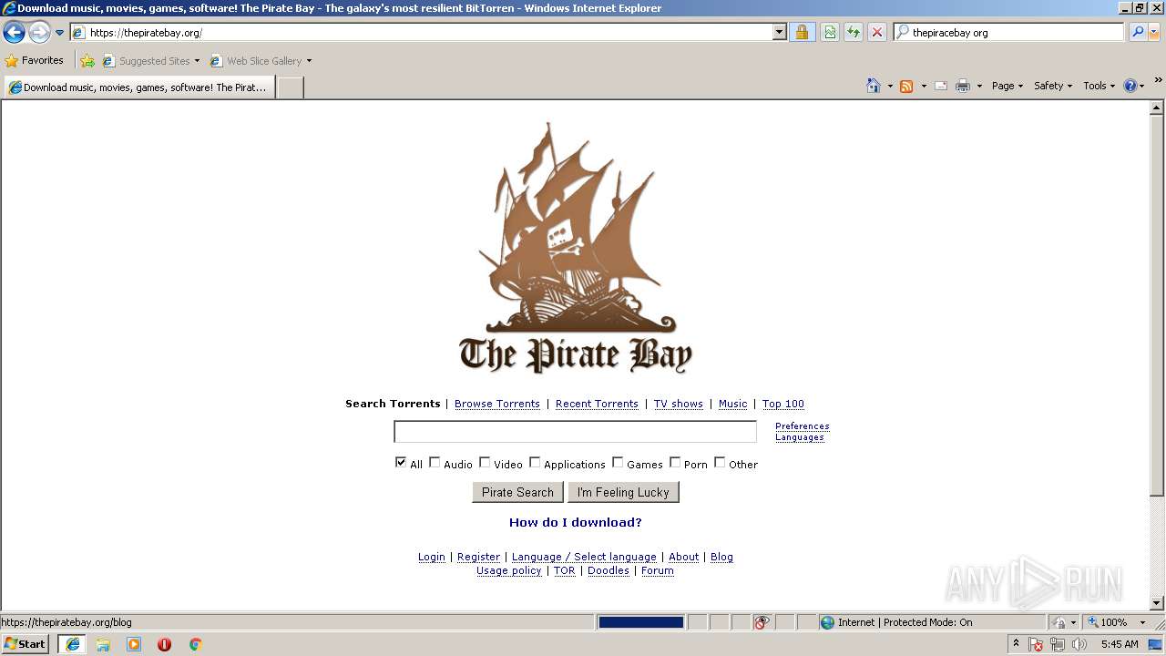Click the torrent search input field

[575, 431]
